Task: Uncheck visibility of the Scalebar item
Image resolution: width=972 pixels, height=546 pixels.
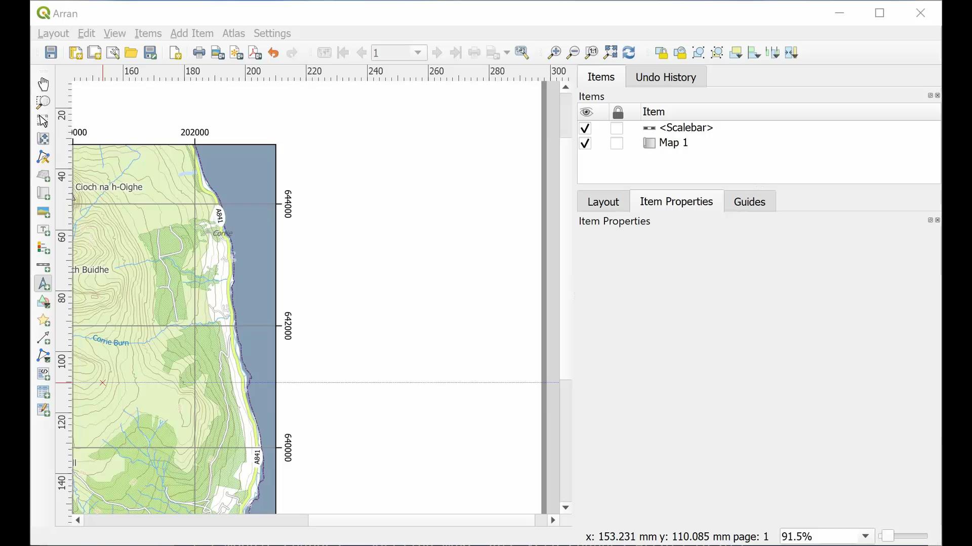Action: tap(586, 128)
